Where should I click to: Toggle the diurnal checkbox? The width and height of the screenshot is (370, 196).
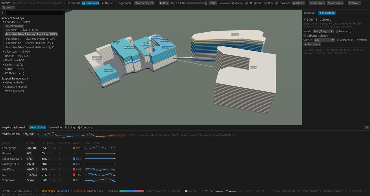[233, 3]
